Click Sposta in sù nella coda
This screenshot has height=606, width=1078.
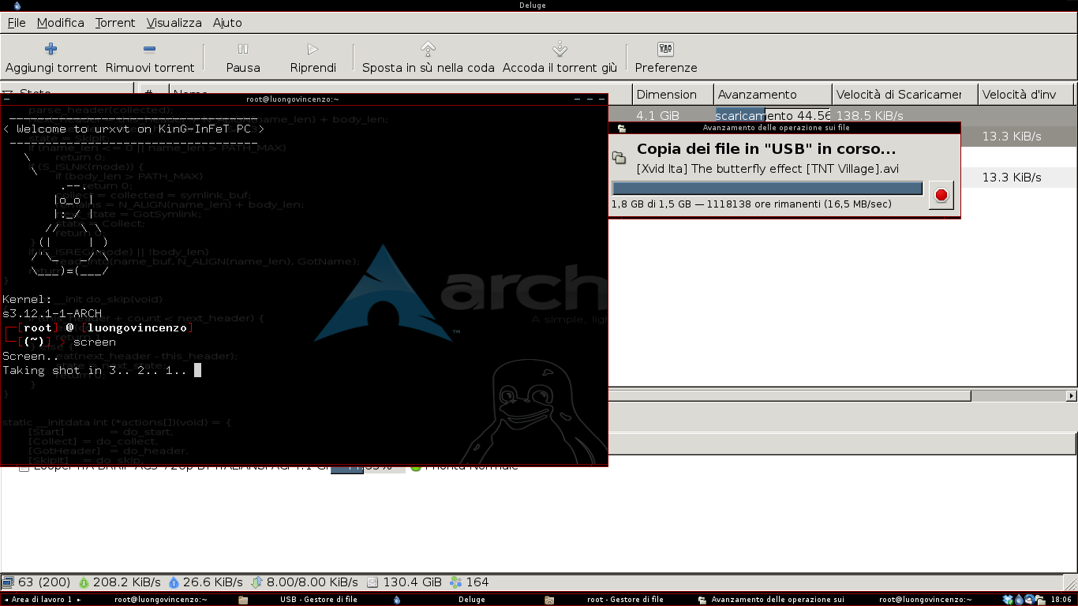click(428, 58)
